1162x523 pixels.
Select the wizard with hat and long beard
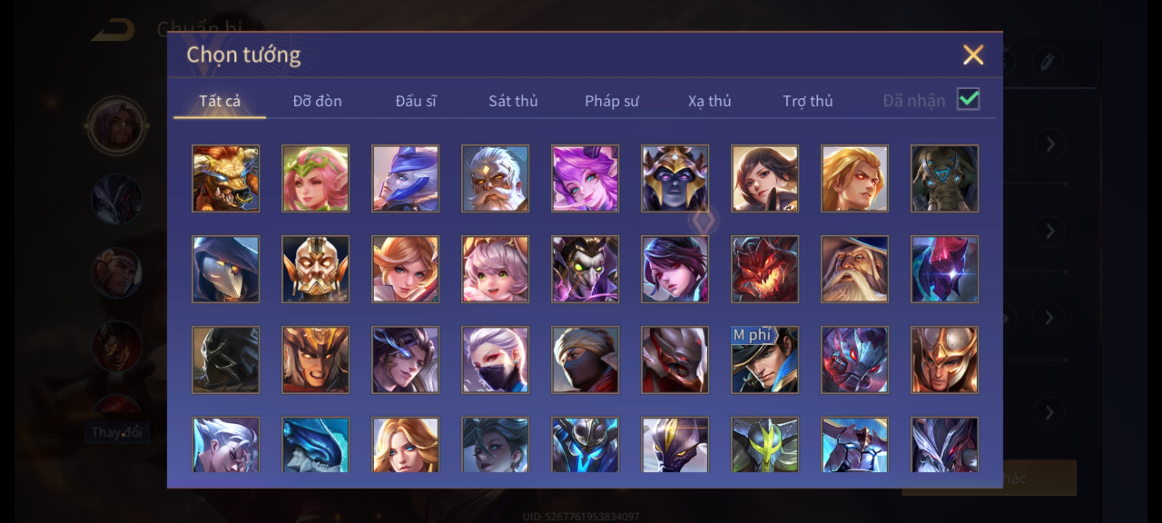(x=855, y=269)
